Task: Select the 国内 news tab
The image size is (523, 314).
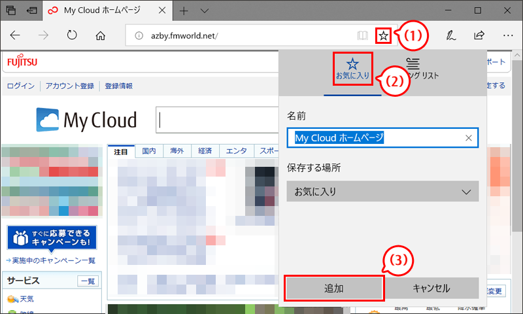Action: click(149, 151)
